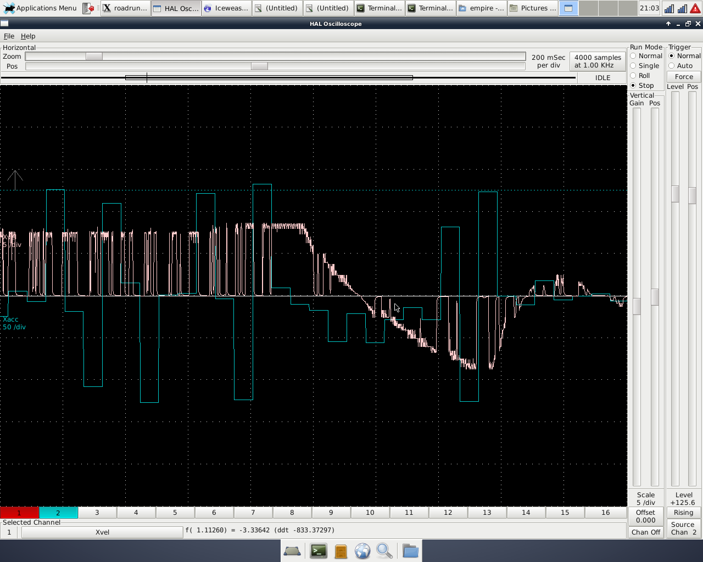Open the first (Untitled) taskbar window
This screenshot has width=703, height=562.
coord(277,8)
